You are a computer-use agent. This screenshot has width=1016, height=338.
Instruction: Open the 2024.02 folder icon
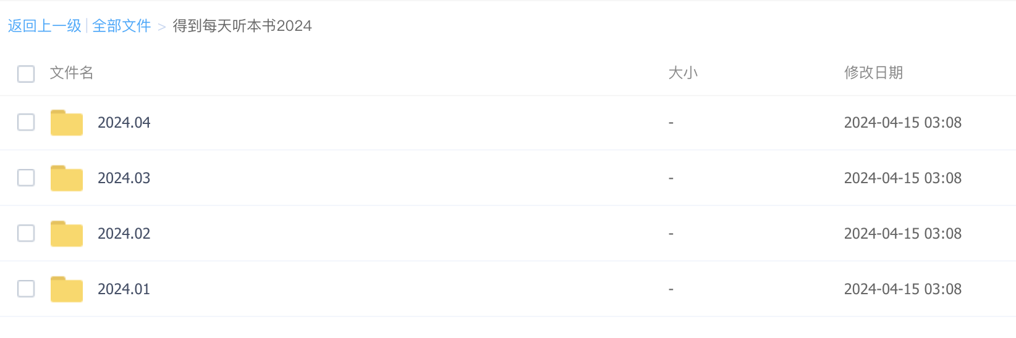(67, 234)
